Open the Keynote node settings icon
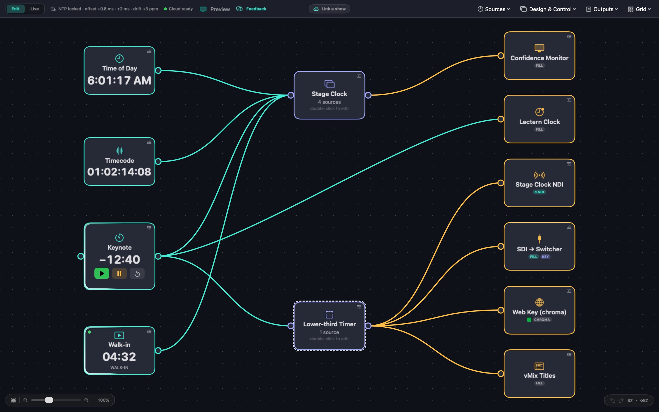 point(149,227)
